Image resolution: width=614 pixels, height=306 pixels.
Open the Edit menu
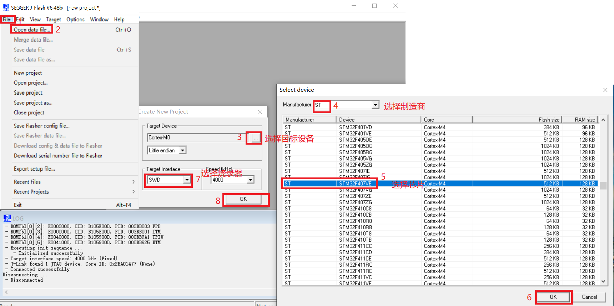20,19
